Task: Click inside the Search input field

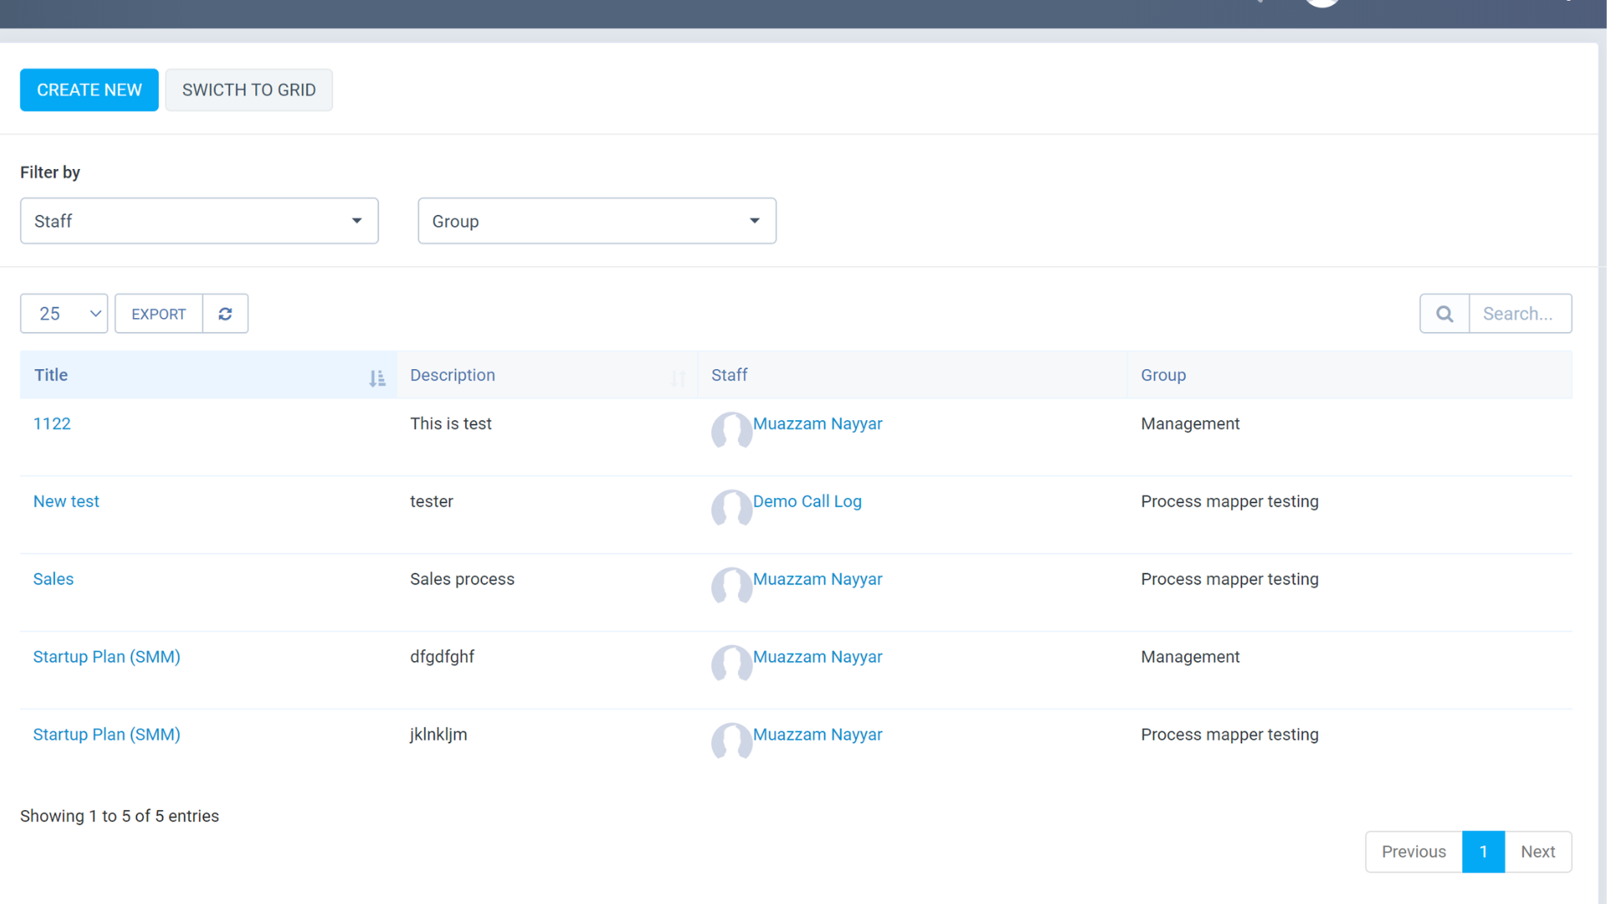Action: (1520, 313)
